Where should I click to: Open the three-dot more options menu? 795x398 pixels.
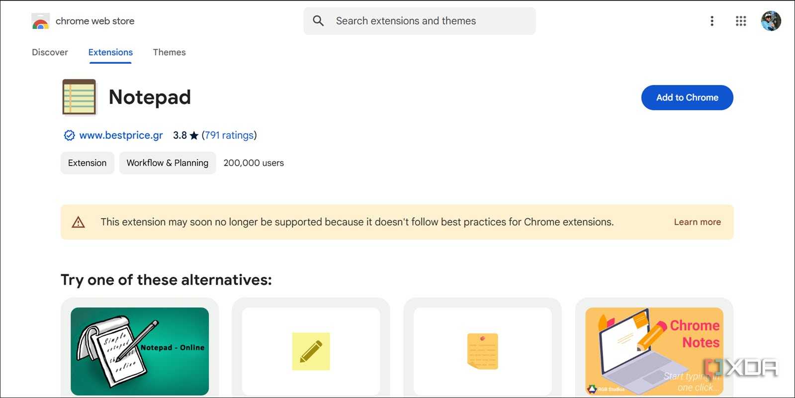pyautogui.click(x=712, y=21)
